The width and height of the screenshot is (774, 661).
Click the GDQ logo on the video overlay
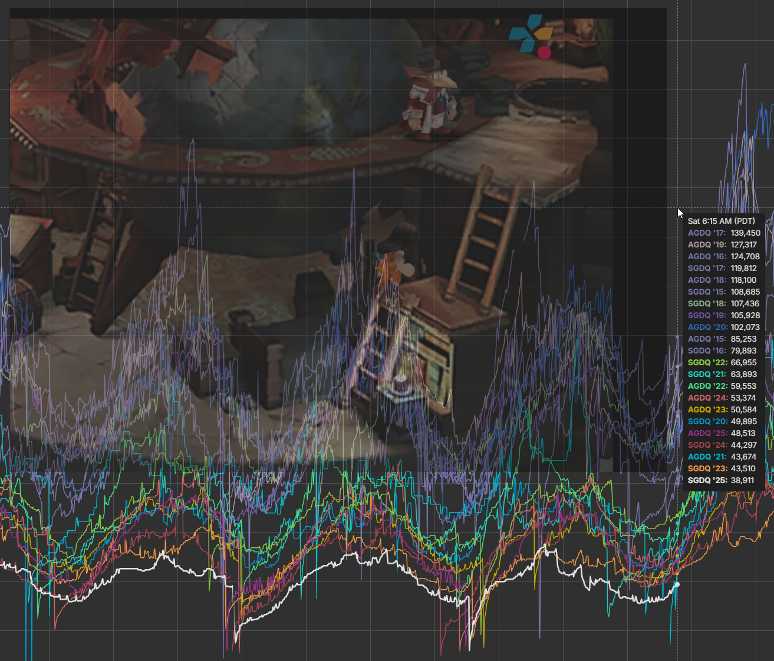pos(531,37)
